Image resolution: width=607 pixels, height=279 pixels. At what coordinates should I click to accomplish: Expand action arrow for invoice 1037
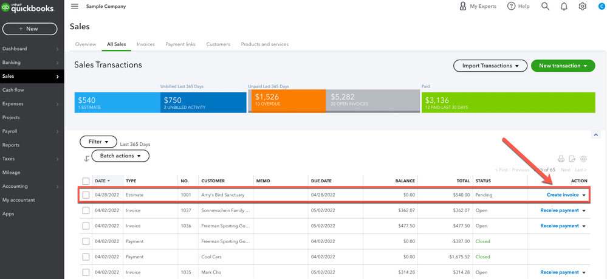pyautogui.click(x=584, y=211)
